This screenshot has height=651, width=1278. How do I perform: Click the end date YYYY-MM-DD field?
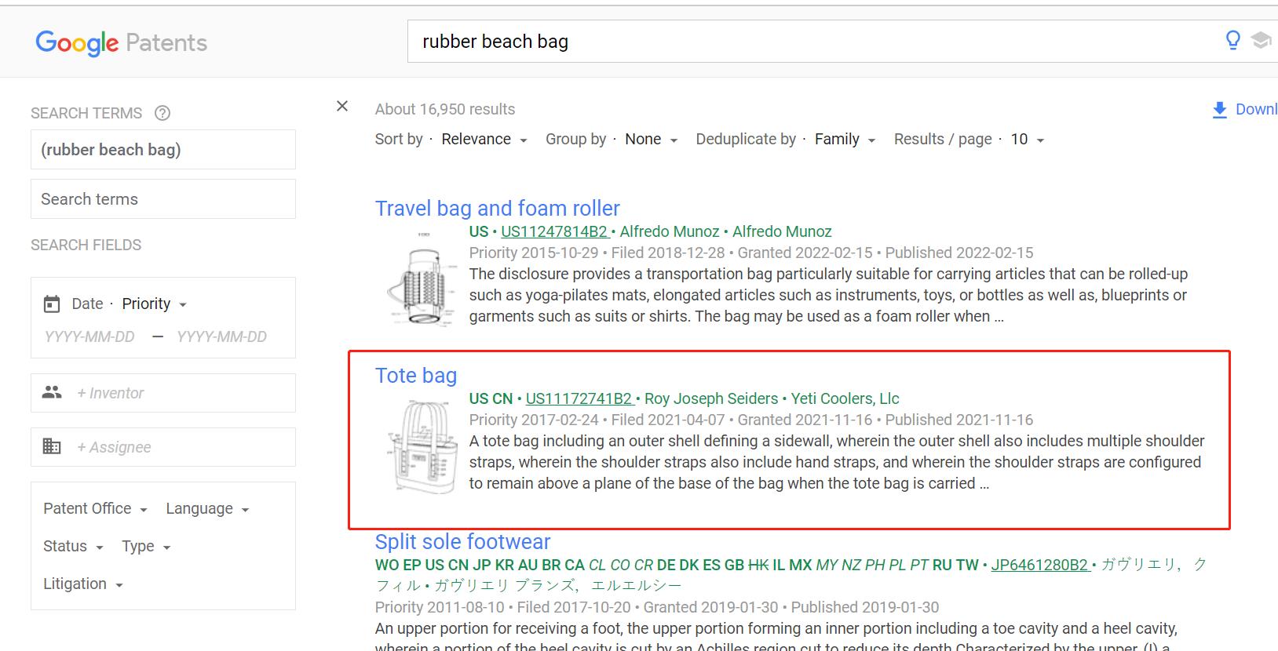coord(222,336)
